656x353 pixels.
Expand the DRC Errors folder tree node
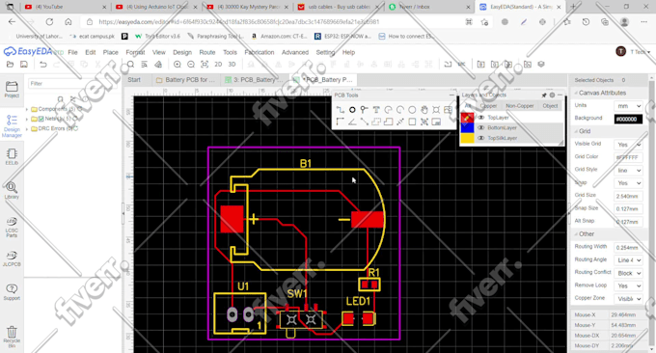pos(27,129)
